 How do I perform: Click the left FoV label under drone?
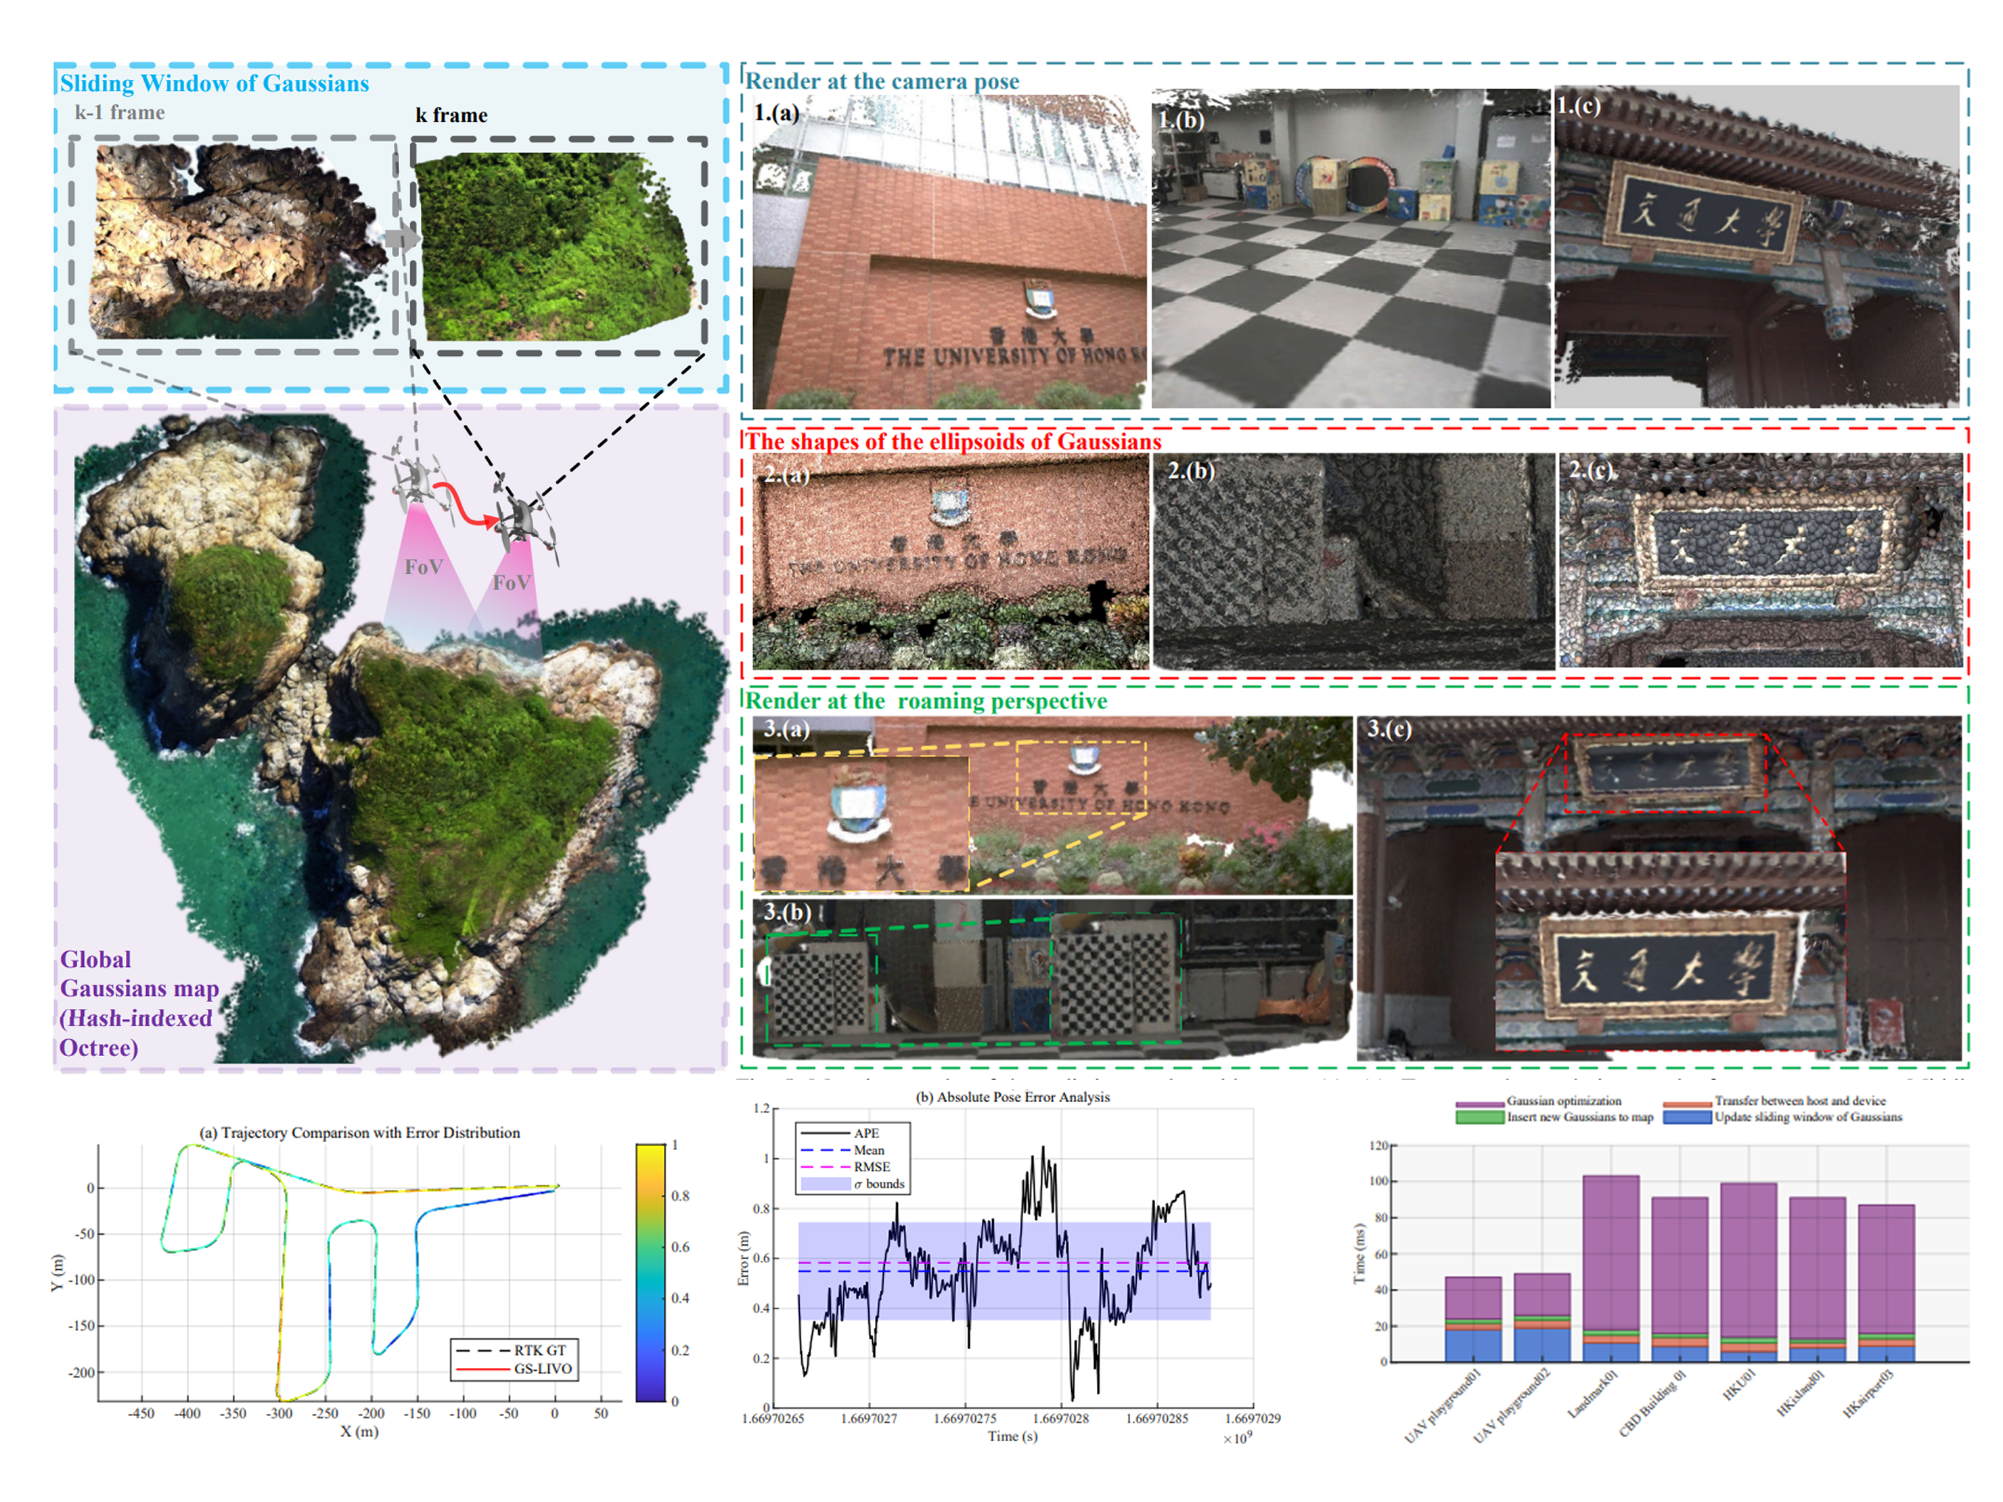(x=423, y=568)
